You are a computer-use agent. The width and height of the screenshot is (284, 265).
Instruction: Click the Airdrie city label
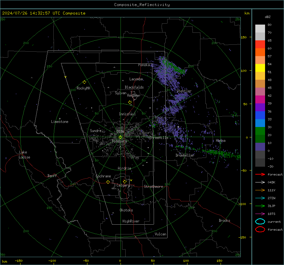click(x=124, y=168)
